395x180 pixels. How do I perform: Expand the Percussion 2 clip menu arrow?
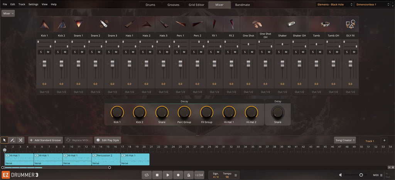[x=95, y=156]
